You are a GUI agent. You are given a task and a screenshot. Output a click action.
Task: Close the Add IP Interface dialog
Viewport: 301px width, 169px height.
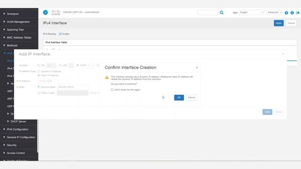283,54
